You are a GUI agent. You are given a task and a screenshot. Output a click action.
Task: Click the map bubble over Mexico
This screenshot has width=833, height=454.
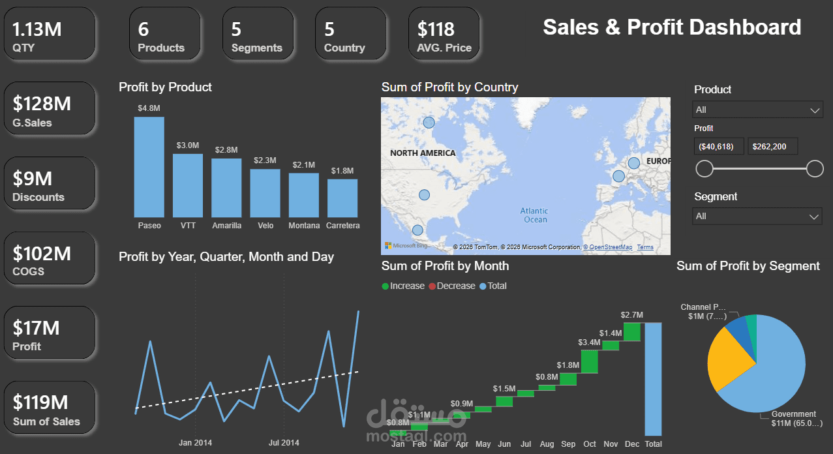coord(417,230)
